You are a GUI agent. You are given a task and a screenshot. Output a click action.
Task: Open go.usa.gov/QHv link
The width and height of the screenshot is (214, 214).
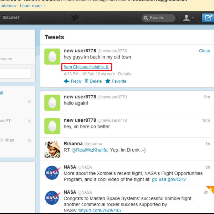[x=169, y=179]
